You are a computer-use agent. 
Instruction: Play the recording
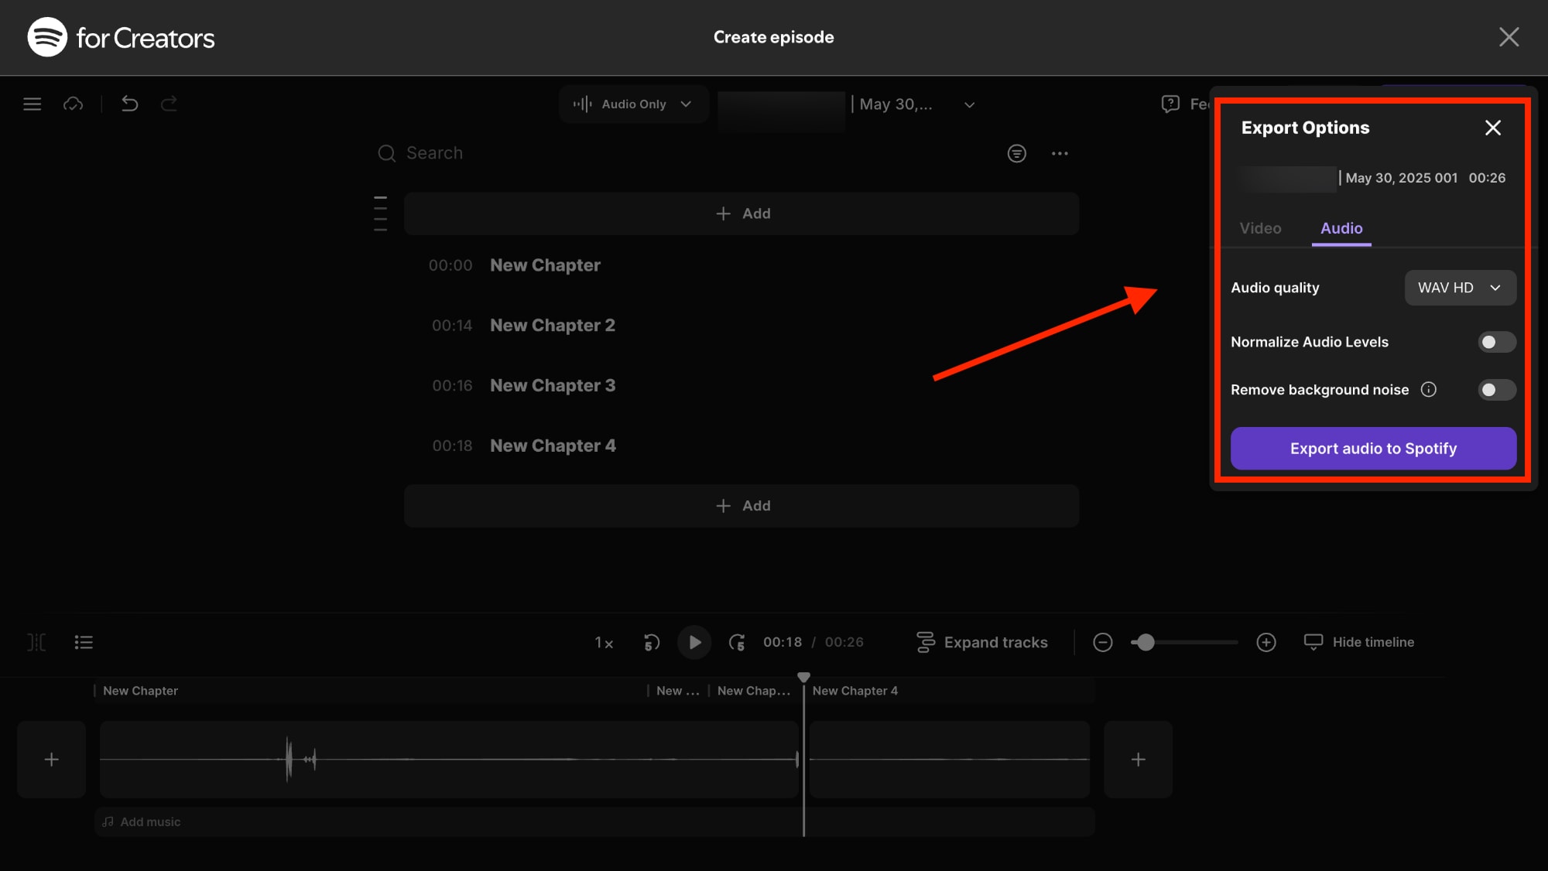[694, 642]
